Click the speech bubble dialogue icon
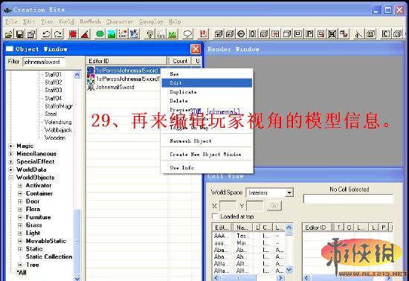 coord(187,34)
